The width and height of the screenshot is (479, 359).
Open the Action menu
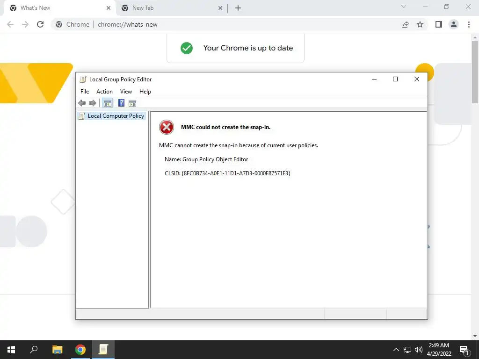tap(104, 92)
